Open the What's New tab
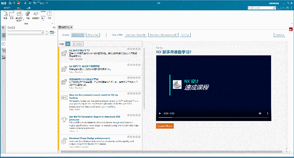 click(x=93, y=35)
